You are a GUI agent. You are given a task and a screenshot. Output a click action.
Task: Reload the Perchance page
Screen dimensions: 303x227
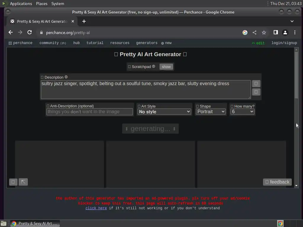pyautogui.click(x=30, y=33)
